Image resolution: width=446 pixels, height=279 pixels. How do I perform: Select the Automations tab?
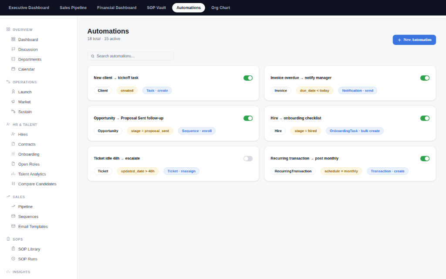tap(189, 8)
